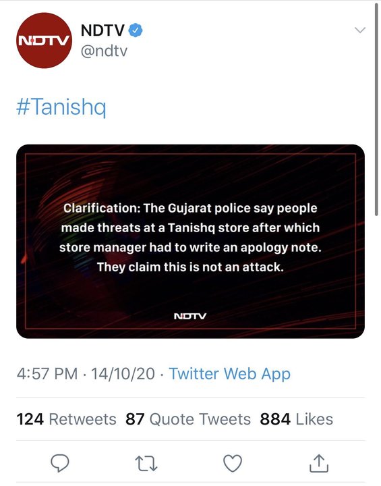Like the tweet with heart icon
This screenshot has width=381, height=486.
coord(233,463)
